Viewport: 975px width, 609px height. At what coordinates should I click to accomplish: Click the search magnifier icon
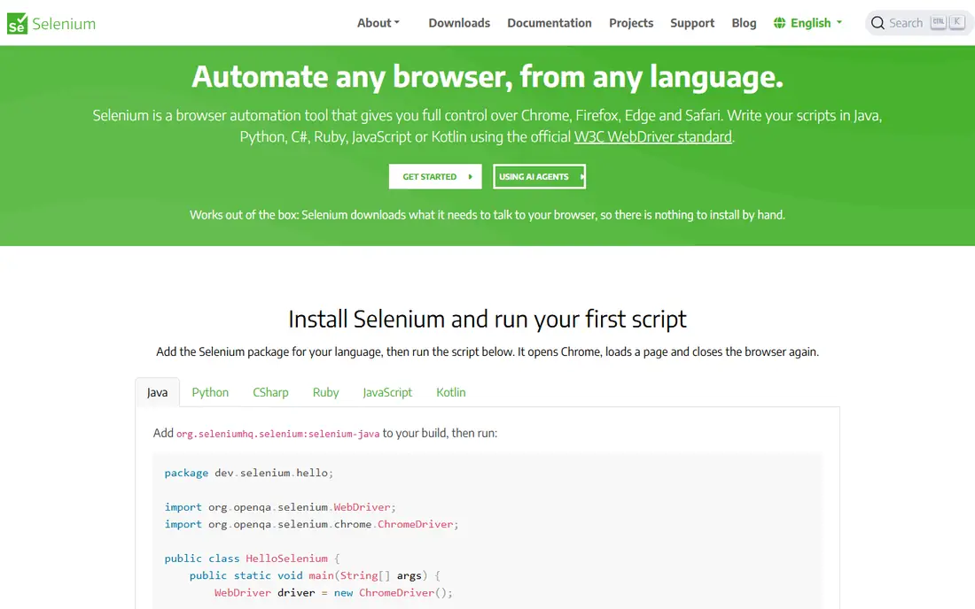(x=877, y=23)
